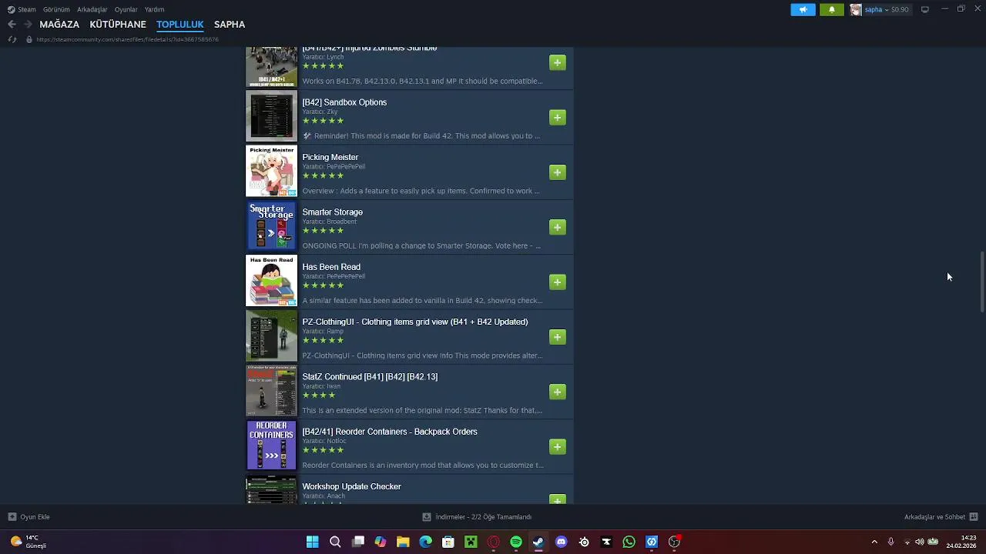Click plus button for StatZ Continued
986x554 pixels.
coord(558,392)
